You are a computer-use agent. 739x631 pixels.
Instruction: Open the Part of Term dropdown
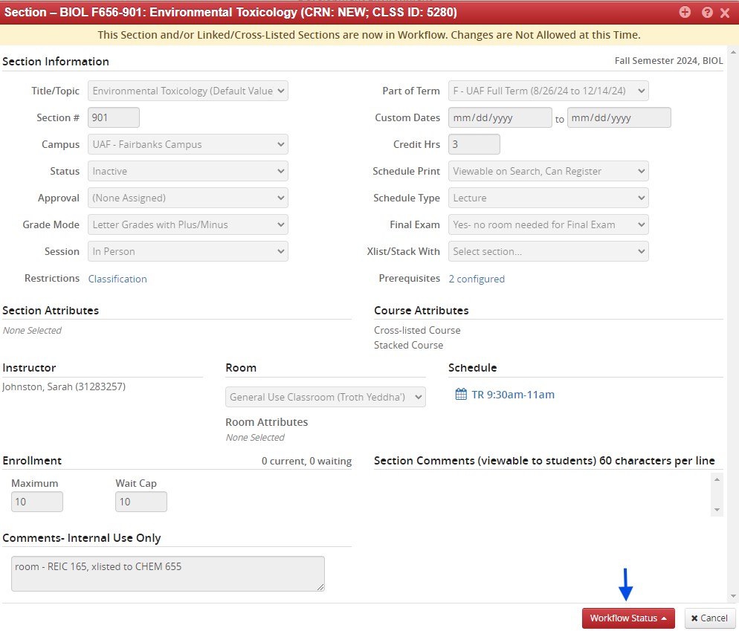coord(548,91)
